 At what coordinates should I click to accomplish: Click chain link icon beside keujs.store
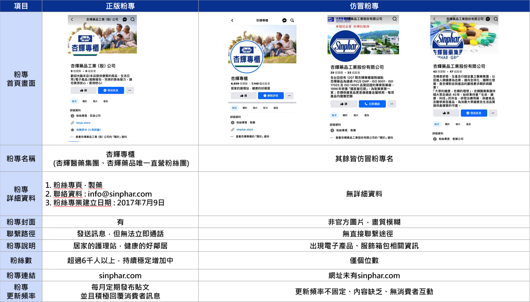pos(73,123)
